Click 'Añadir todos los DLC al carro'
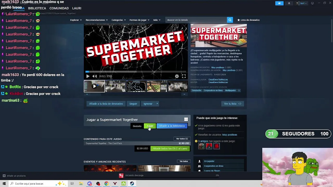 pyautogui.click(x=170, y=149)
